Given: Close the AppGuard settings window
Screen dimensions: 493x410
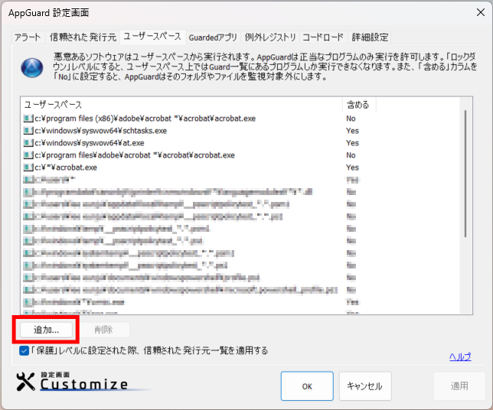Looking at the screenshot, I should click(x=475, y=13).
